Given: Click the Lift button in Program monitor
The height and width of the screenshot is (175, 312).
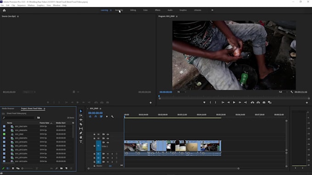Looking at the screenshot, I should [252, 102].
